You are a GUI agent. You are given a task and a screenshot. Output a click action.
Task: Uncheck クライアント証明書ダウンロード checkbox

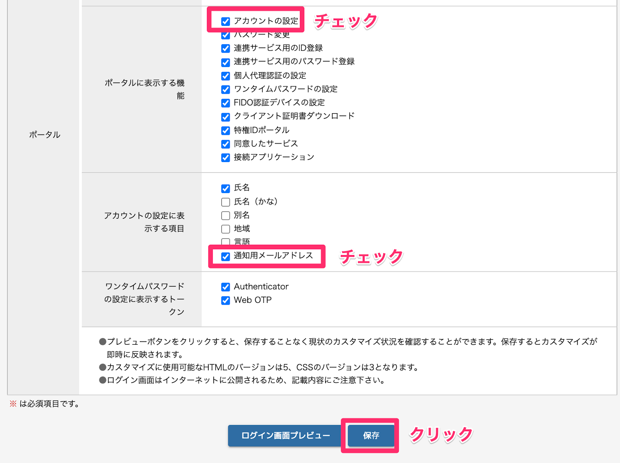226,117
